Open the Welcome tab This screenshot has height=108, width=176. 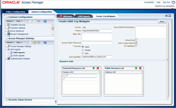66,16
